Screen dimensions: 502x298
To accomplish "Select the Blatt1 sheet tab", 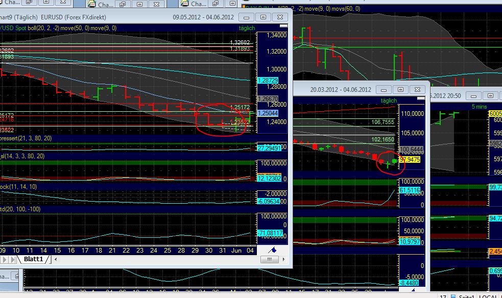I will pos(33,259).
